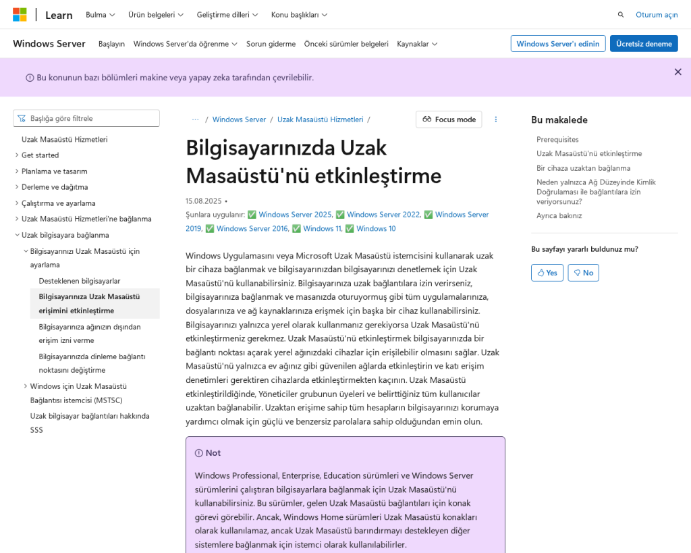
Task: Open Bulma dropdown menu
Action: pos(100,15)
